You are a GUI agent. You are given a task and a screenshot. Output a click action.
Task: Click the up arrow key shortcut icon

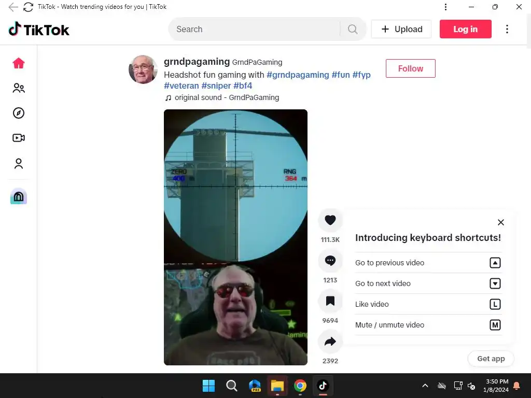click(x=495, y=263)
